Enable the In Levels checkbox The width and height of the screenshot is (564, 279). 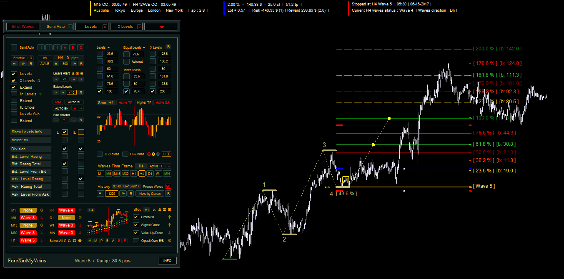tap(14, 94)
